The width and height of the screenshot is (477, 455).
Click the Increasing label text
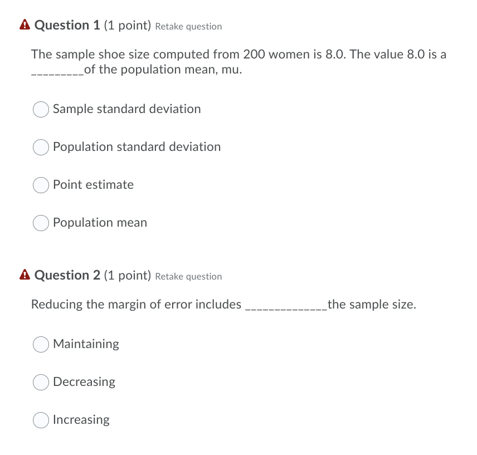tap(81, 420)
